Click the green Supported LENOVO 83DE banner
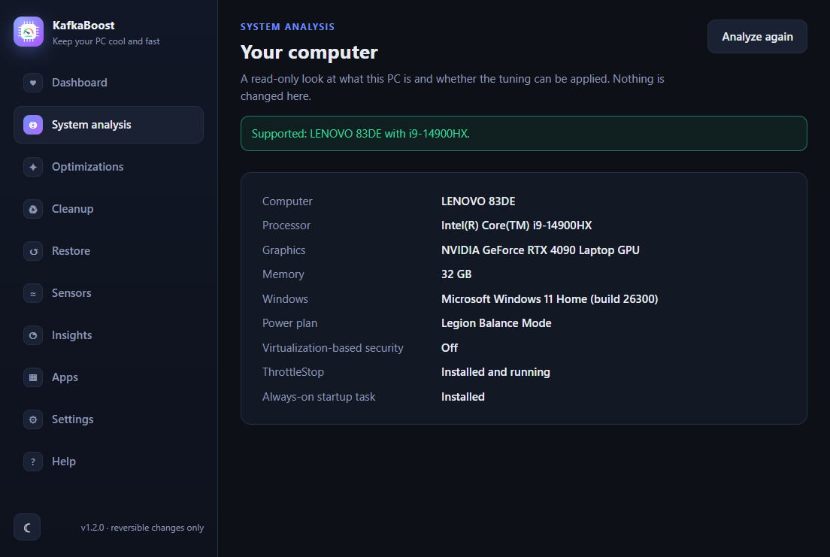 523,134
